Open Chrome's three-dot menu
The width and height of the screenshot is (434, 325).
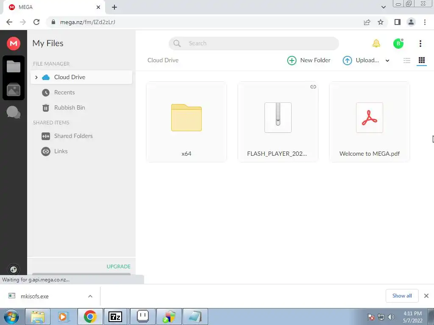(425, 22)
